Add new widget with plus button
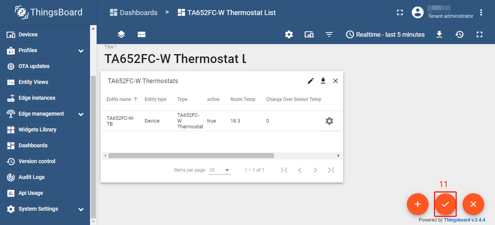Image resolution: width=495 pixels, height=225 pixels. coord(418,204)
